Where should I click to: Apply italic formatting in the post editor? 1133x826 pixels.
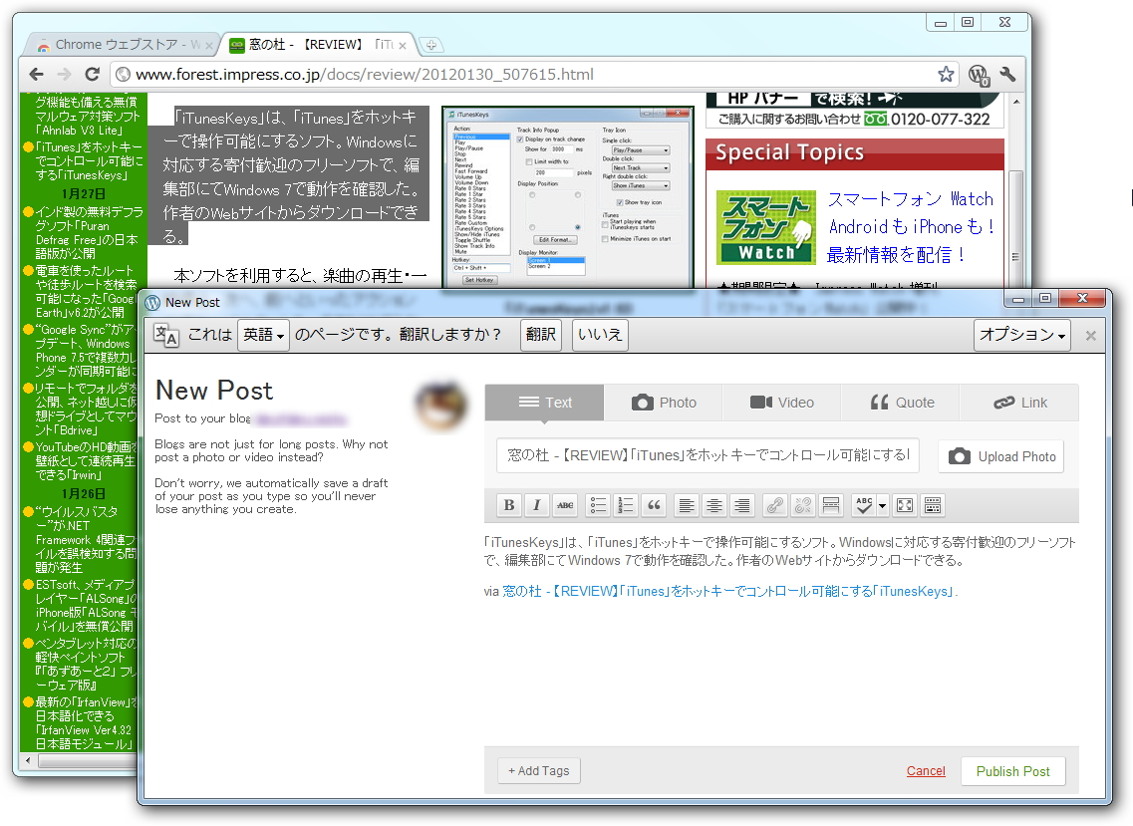pos(536,505)
